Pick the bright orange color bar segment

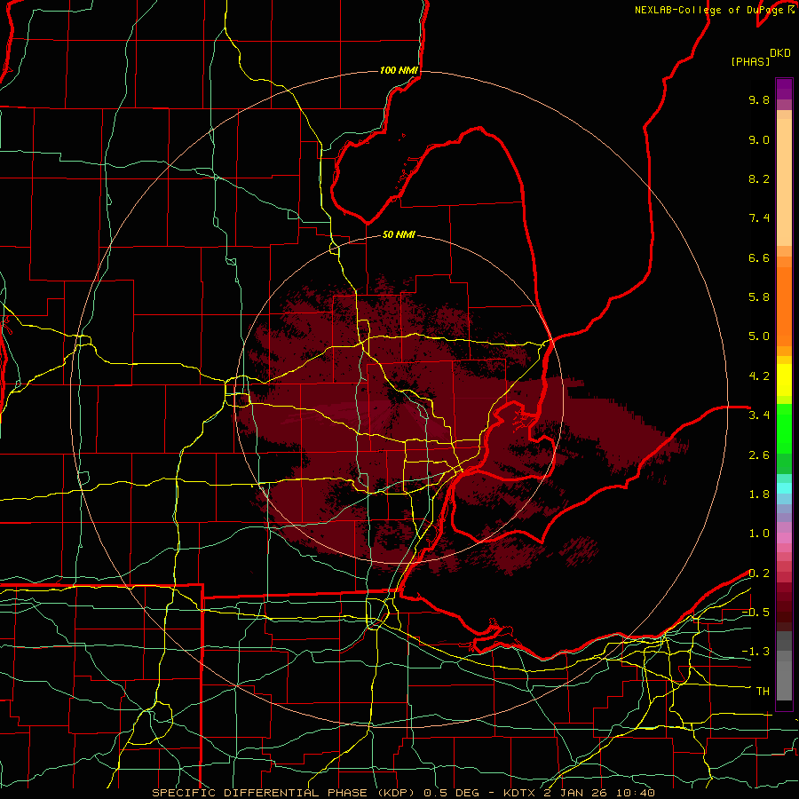[784, 305]
